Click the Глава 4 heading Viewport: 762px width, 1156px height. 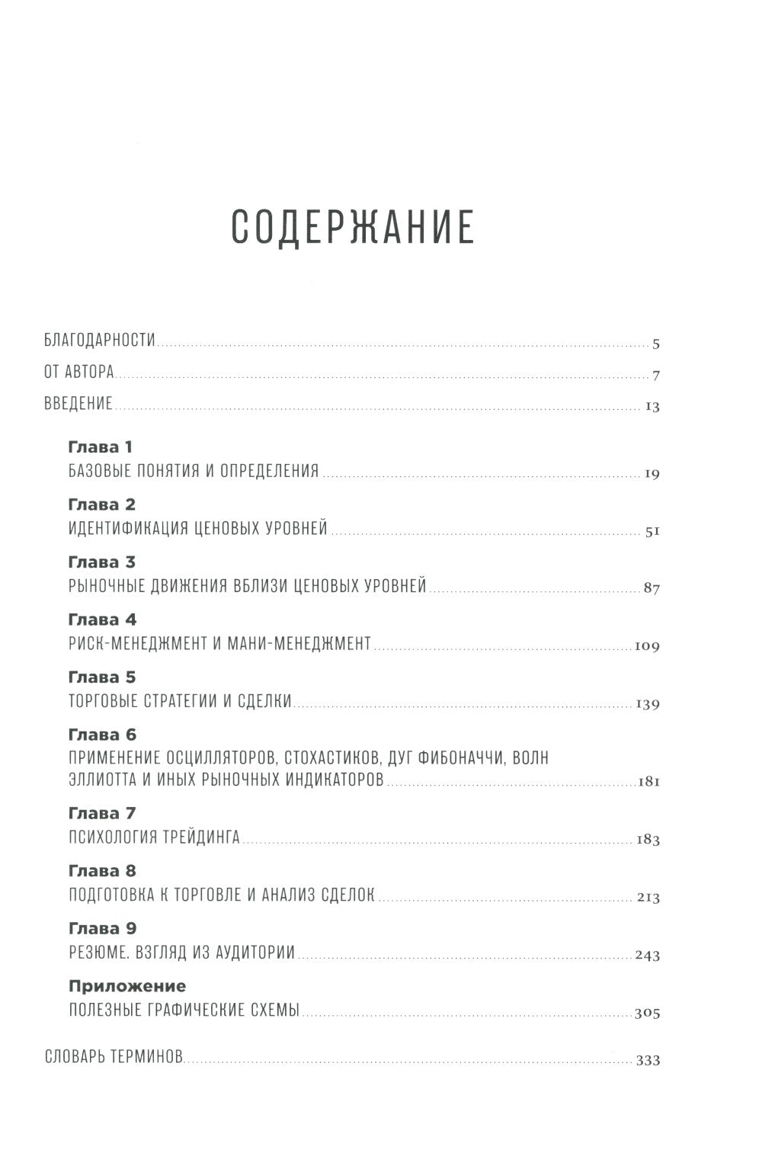coord(103,620)
